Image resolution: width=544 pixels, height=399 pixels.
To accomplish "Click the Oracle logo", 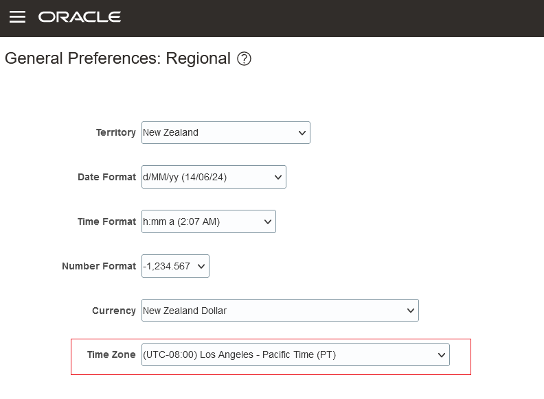I will [80, 17].
